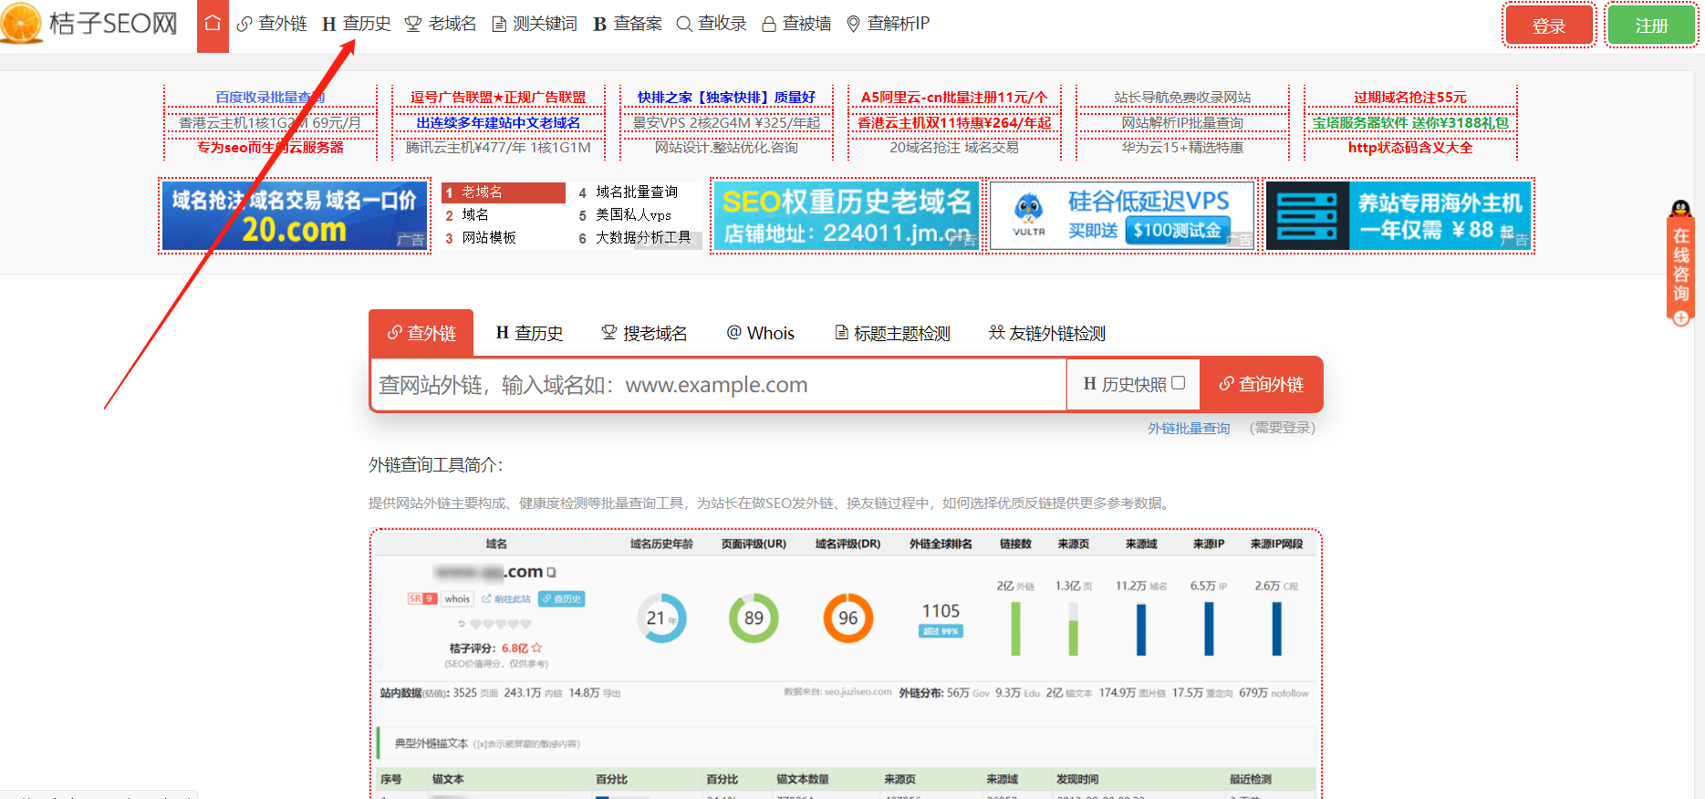Click the 查询外链 search button
Screen dimensions: 1705x799
pos(1261,385)
